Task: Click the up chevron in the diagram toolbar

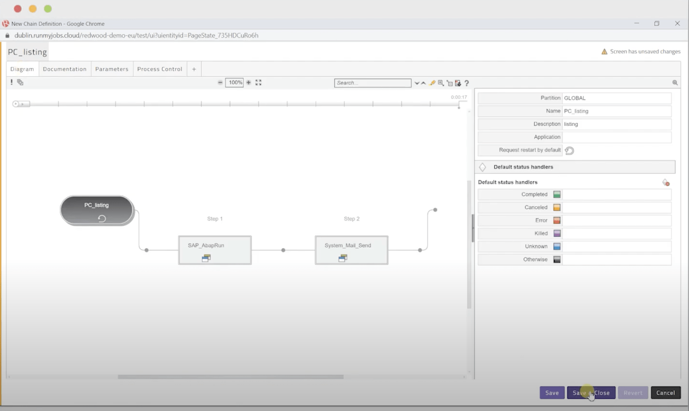Action: pyautogui.click(x=424, y=83)
